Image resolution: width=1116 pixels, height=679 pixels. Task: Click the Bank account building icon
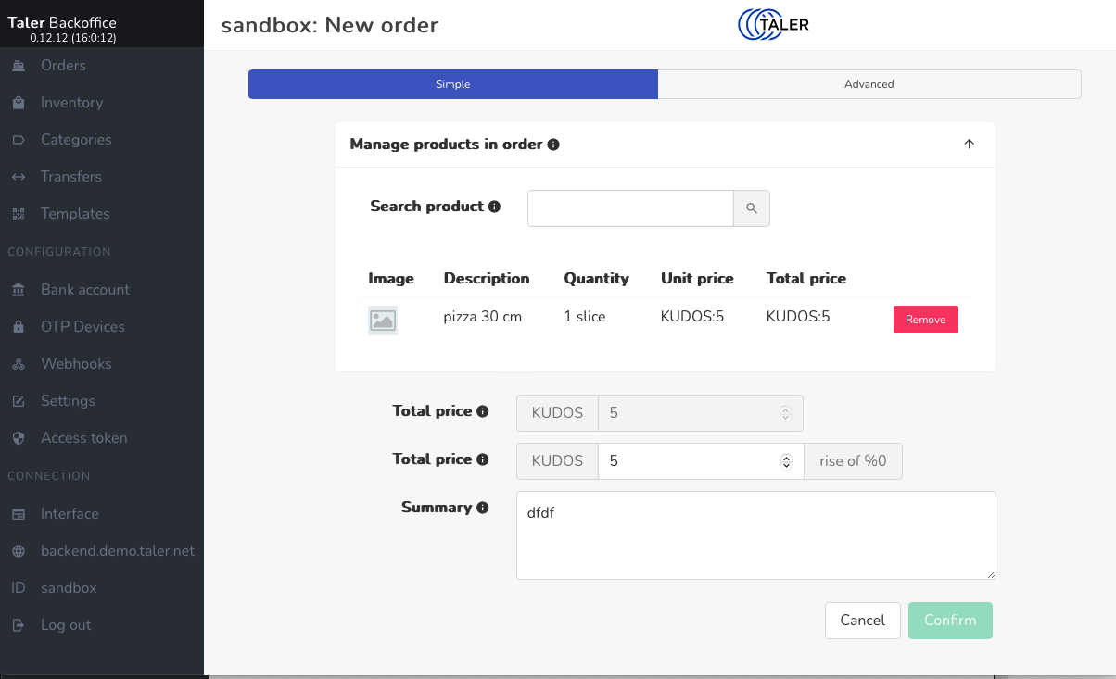[19, 290]
